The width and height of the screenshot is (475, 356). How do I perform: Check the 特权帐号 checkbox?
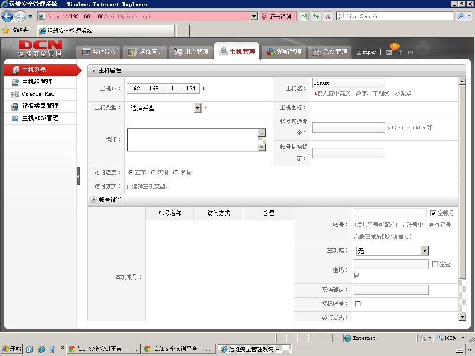[x=358, y=304]
